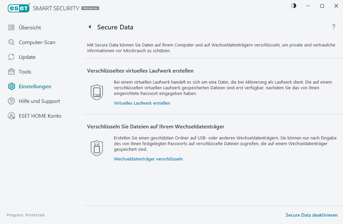343x224 pixels.
Task: Click Wechseldatenträger verschlüsseln
Action: pyautogui.click(x=148, y=159)
